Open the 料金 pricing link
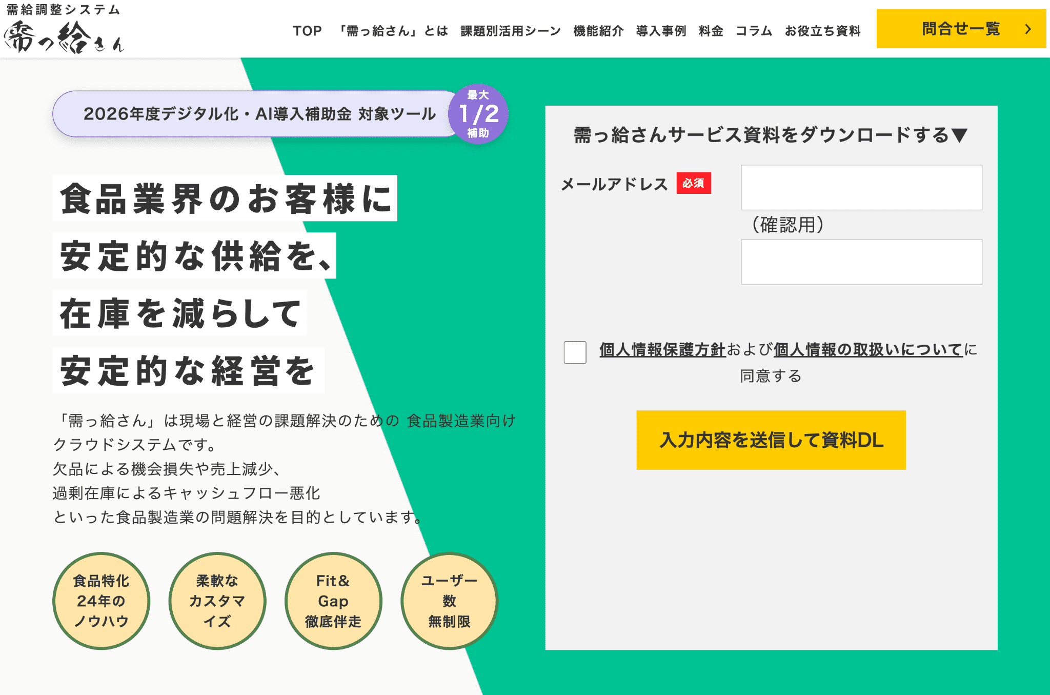This screenshot has height=695, width=1050. [x=711, y=31]
